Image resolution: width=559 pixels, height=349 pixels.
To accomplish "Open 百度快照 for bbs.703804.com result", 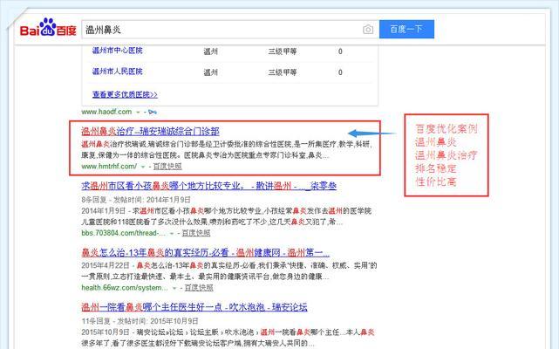I will [x=195, y=233].
